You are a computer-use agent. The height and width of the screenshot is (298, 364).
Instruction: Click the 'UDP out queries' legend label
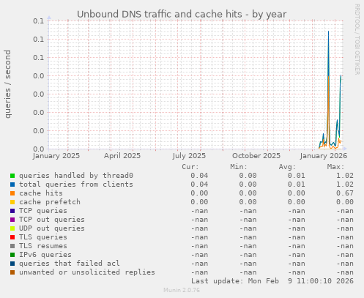pos(52,228)
